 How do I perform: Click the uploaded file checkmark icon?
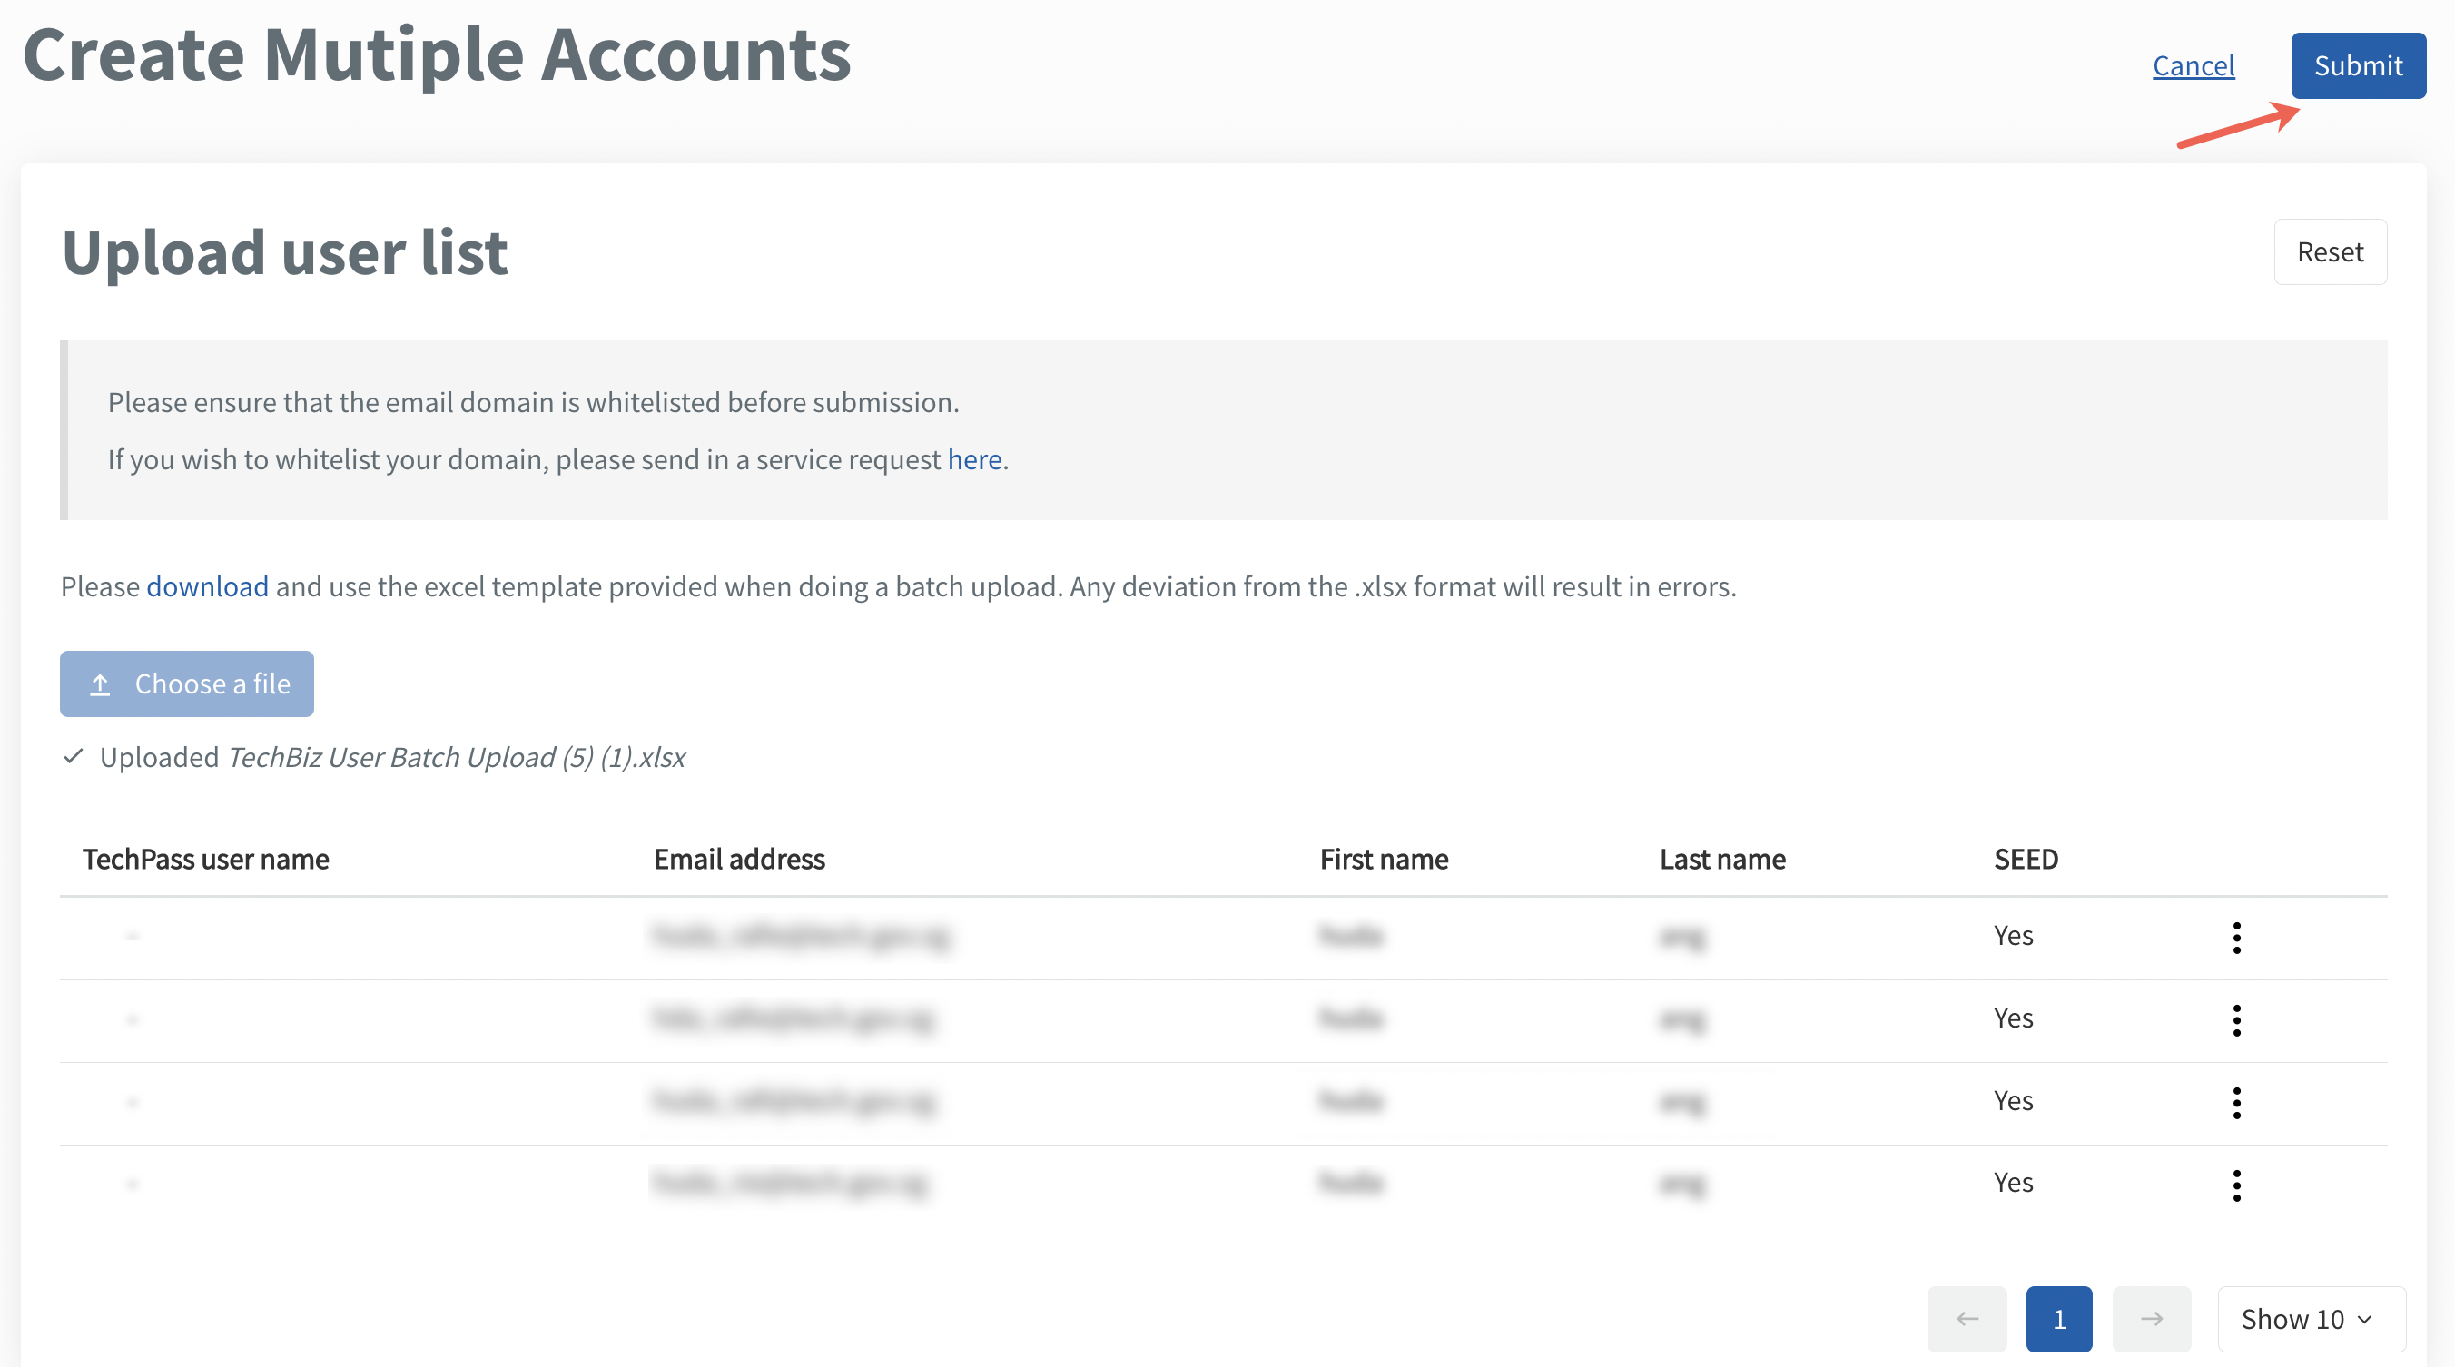[x=74, y=756]
